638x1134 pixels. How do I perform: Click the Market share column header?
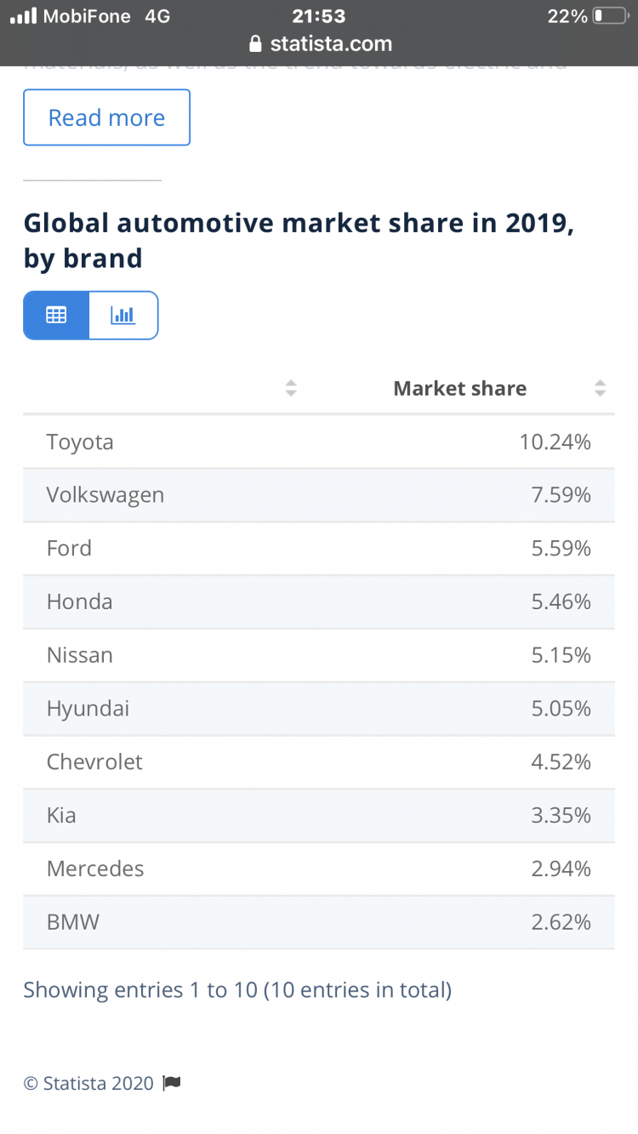(x=459, y=389)
